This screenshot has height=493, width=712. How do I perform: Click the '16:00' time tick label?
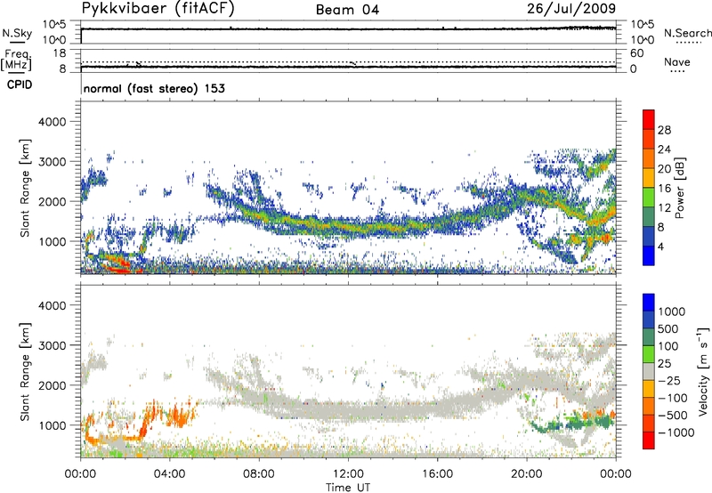click(437, 474)
